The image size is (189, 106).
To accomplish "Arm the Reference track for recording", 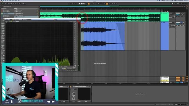I will click(183, 13).
